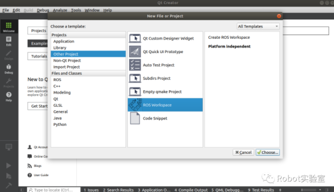Open the 1 Issues output pane
This screenshot has height=192, width=334.
(x=91, y=190)
